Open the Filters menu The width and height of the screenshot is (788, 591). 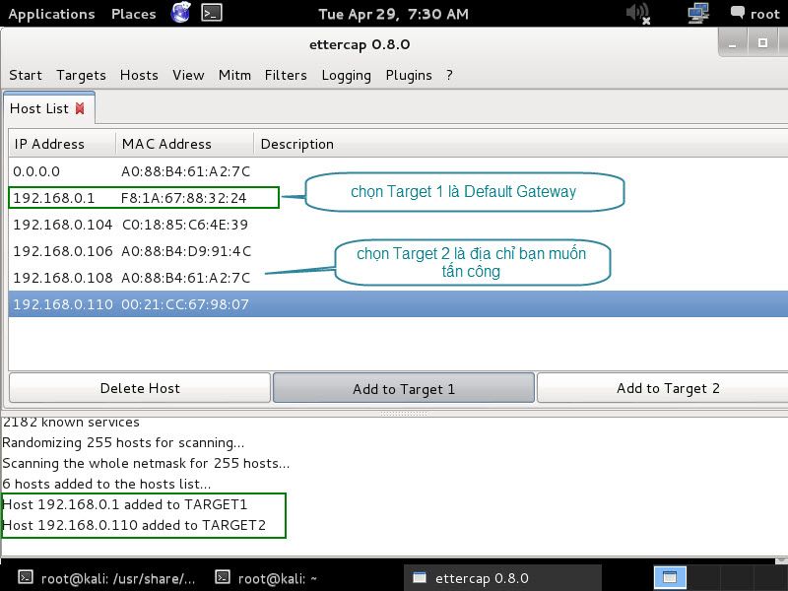point(286,76)
